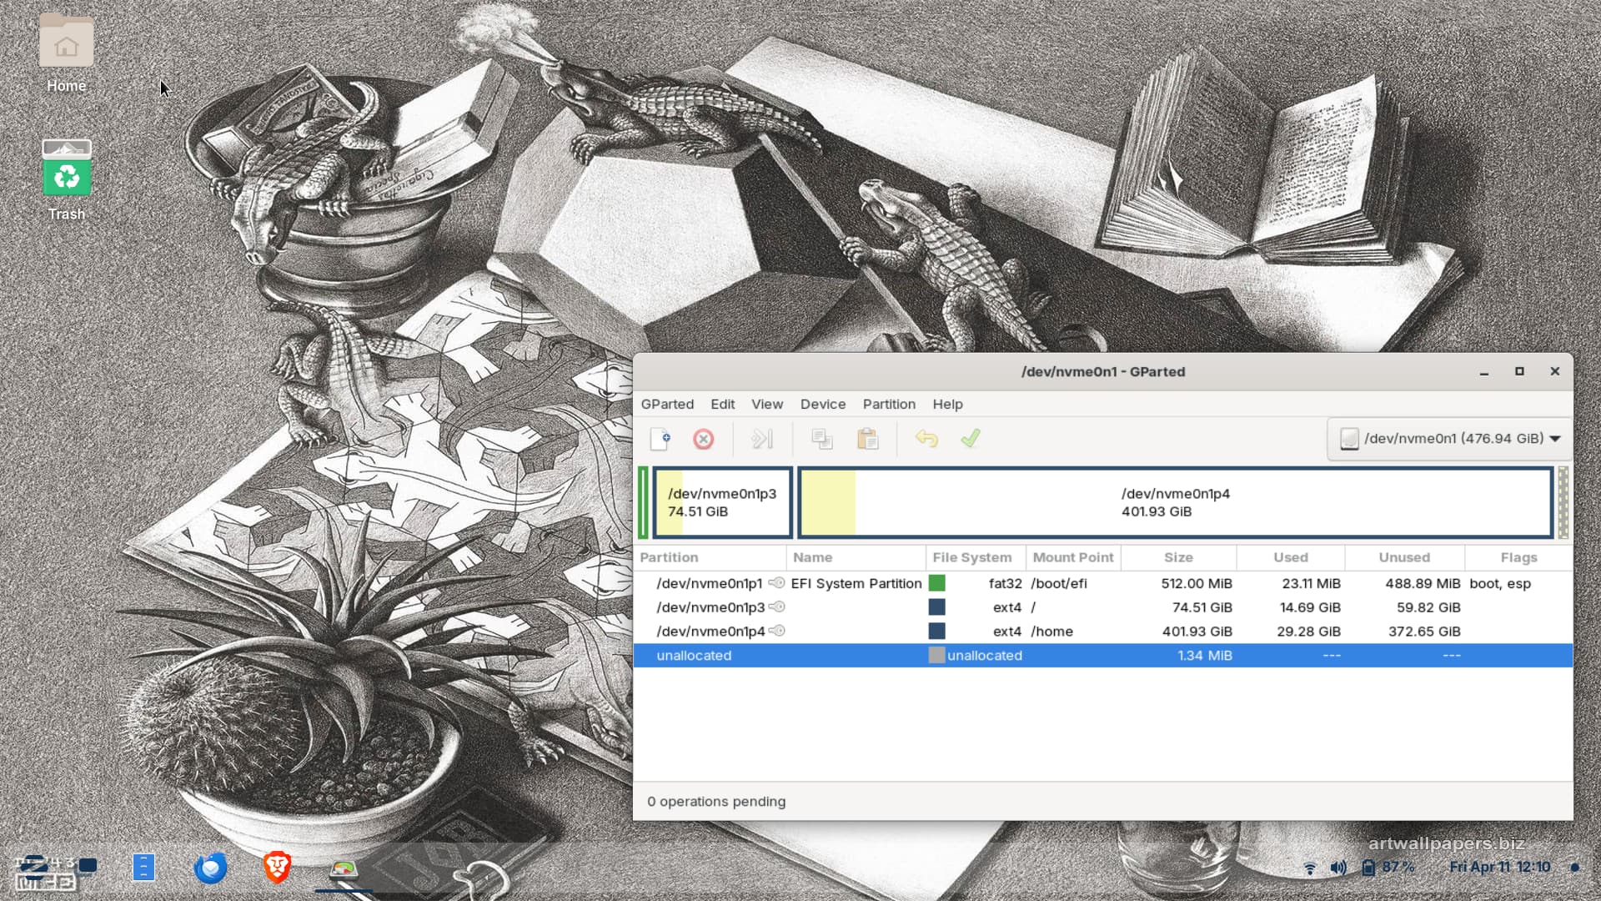This screenshot has width=1601, height=901.
Task: Click the red Delete partition icon
Action: pos(704,439)
